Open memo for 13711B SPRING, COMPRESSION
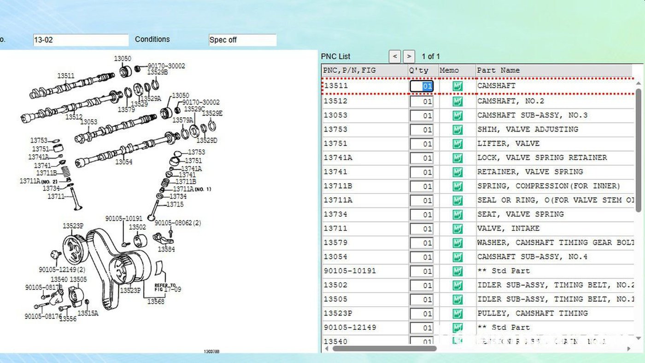Image resolution: width=645 pixels, height=363 pixels. (457, 186)
